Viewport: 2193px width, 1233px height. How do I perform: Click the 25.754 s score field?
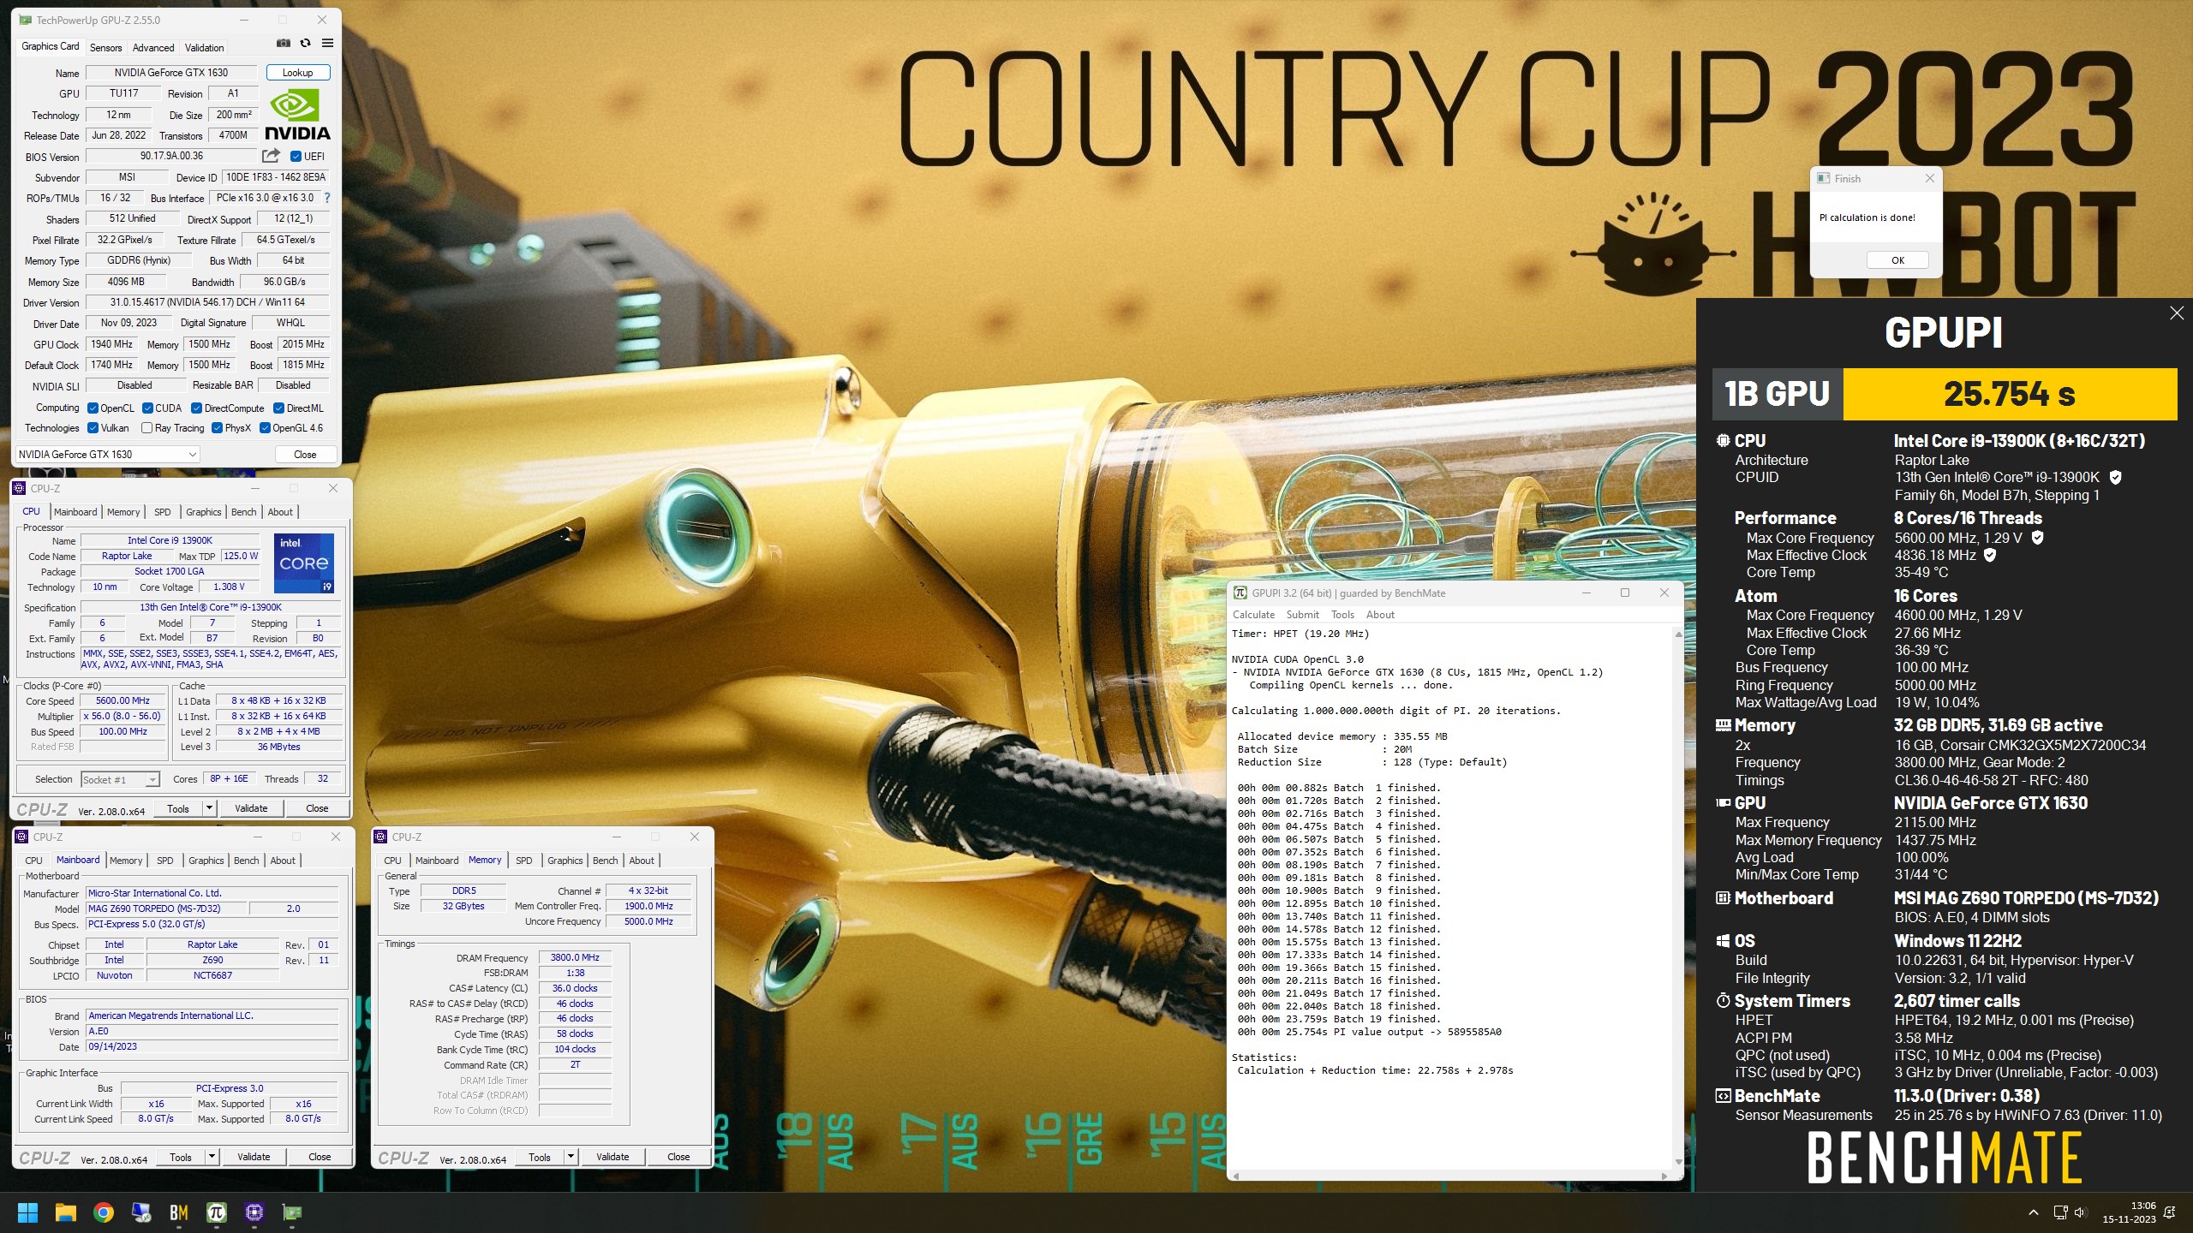[2009, 394]
